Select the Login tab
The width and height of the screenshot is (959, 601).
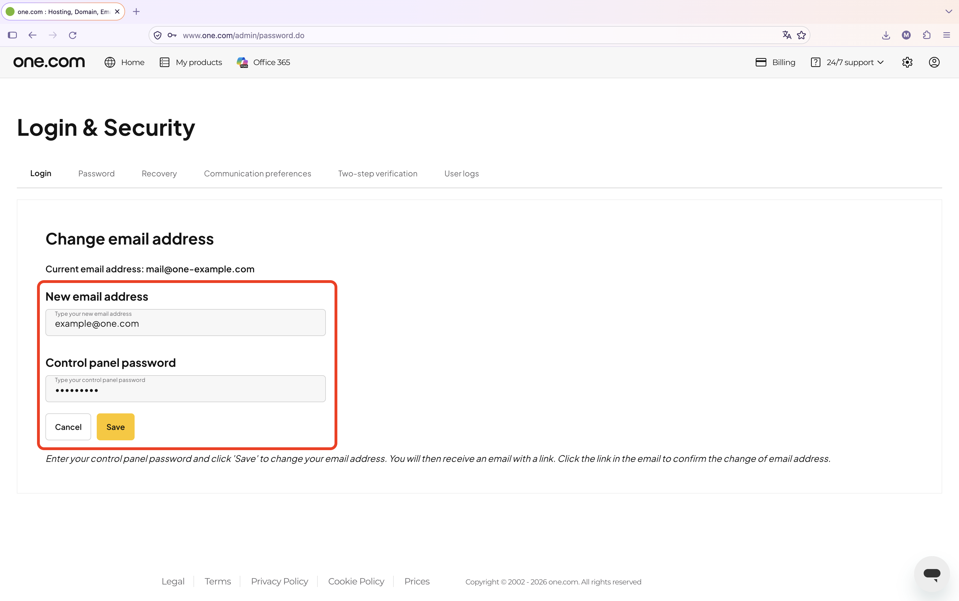coord(41,173)
